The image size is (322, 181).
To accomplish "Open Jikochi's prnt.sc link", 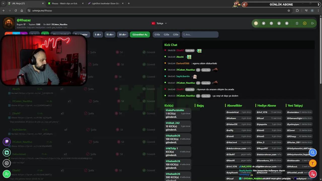I will (36, 93).
